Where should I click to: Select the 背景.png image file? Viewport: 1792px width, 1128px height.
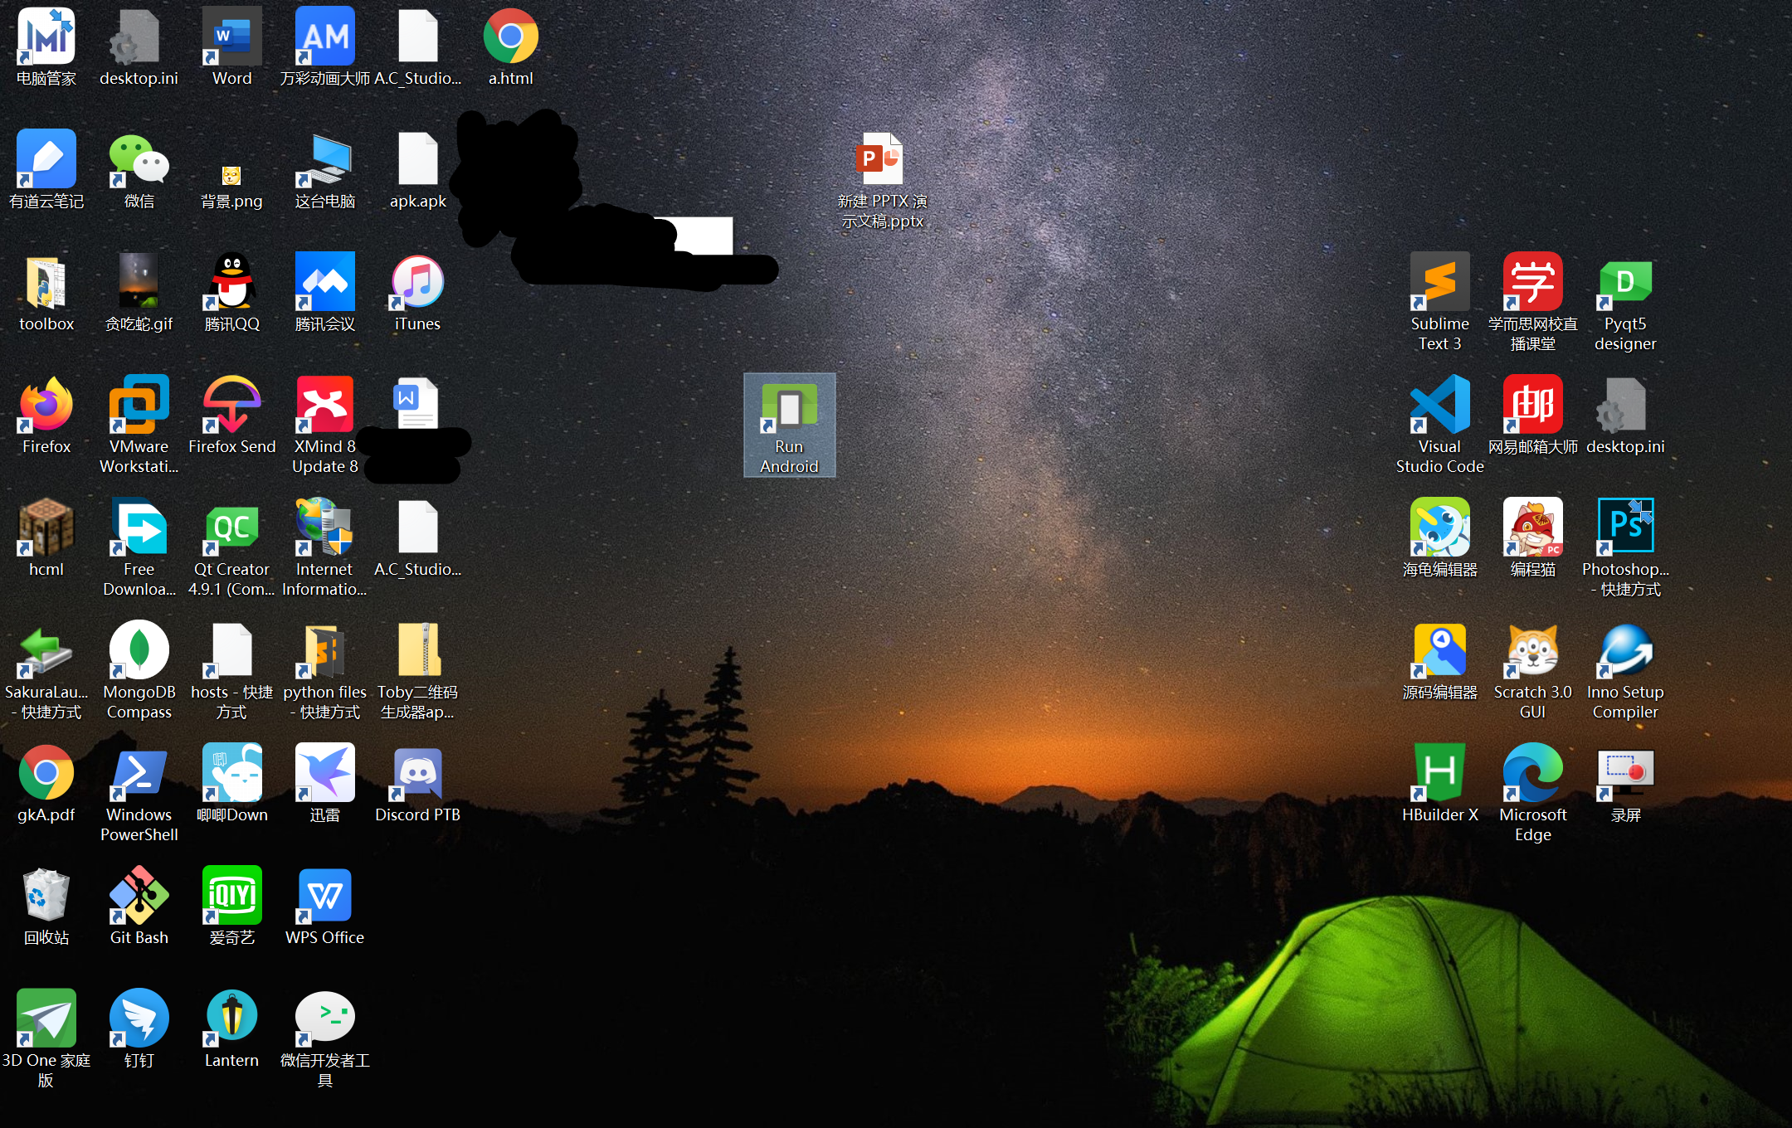tap(232, 187)
